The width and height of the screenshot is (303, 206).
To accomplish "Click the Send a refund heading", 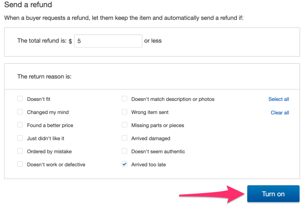I will [28, 5].
